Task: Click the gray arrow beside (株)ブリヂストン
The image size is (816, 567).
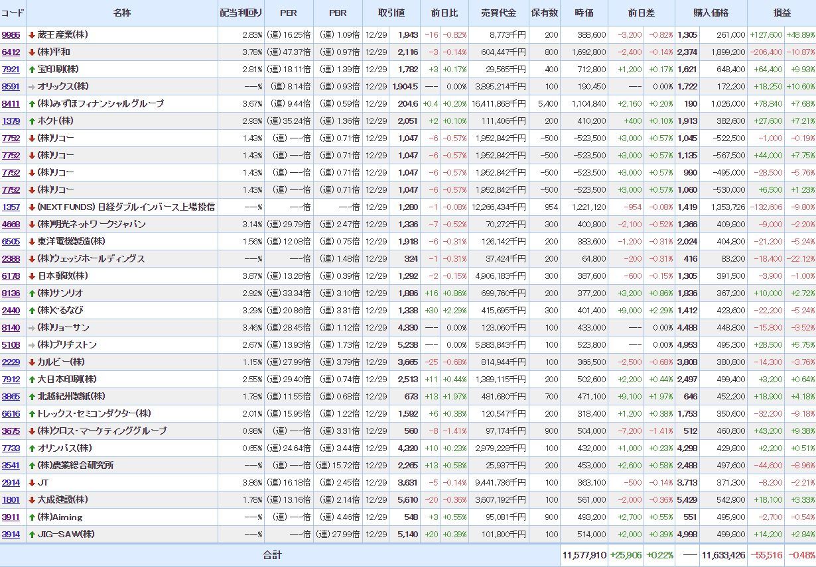Action: [31, 345]
